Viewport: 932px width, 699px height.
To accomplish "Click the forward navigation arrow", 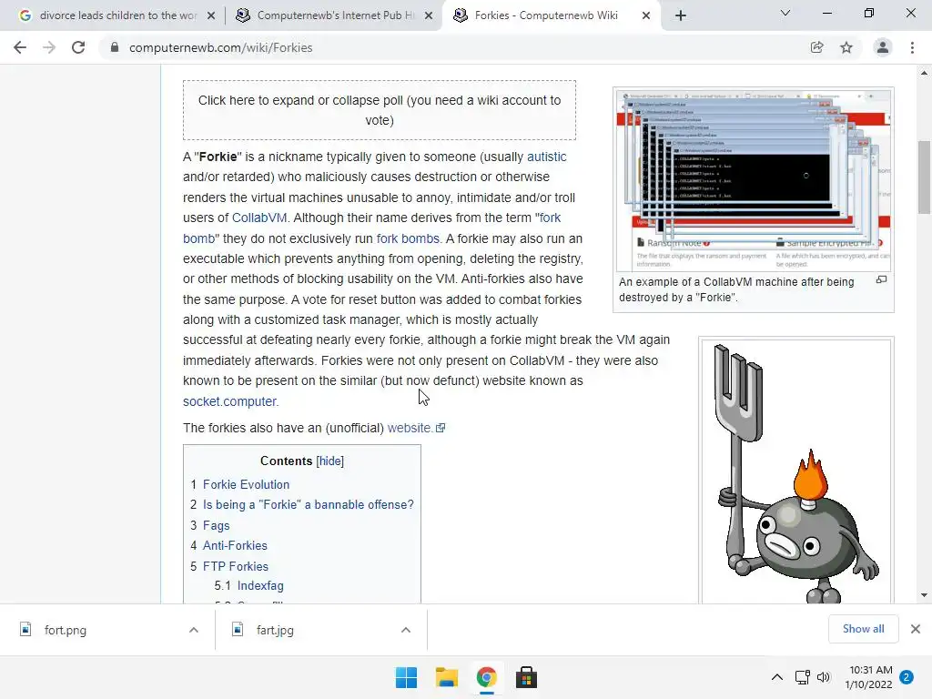I will coord(49,47).
